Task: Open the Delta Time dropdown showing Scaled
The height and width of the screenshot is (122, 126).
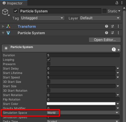Action: 83,121
